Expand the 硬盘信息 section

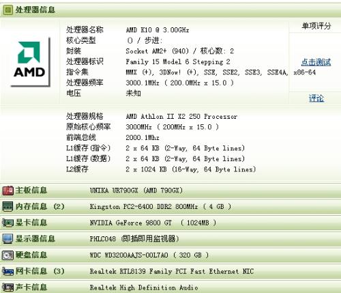(x=170, y=255)
